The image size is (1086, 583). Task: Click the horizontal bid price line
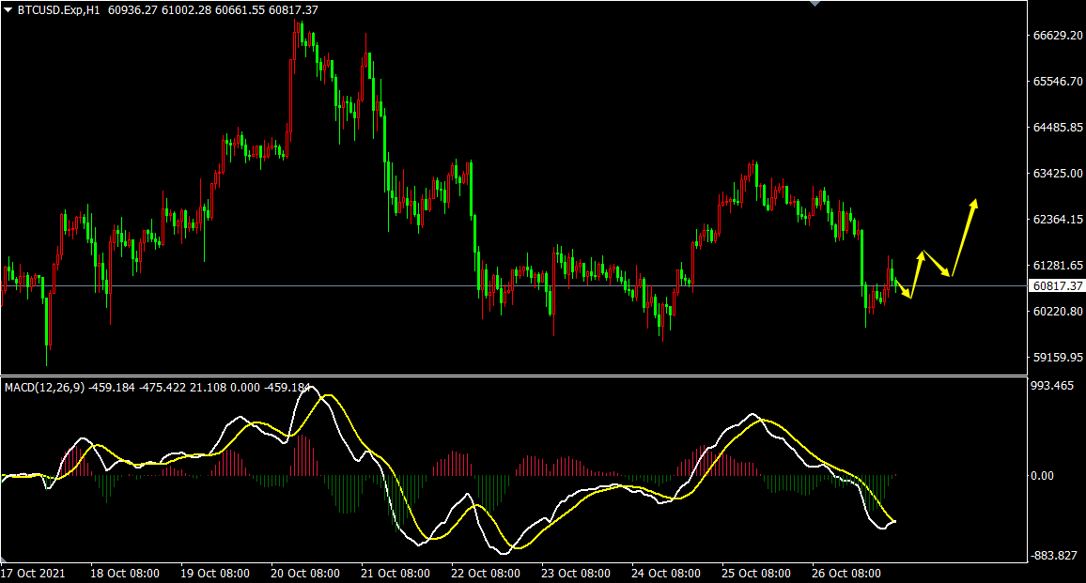click(x=513, y=286)
